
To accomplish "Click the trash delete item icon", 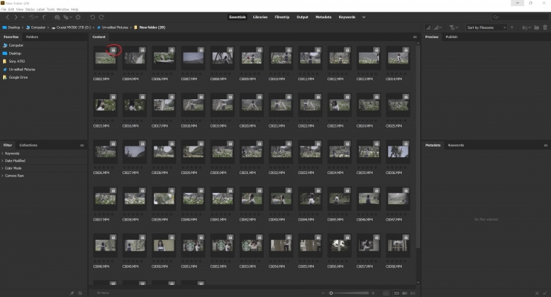I will coord(545,27).
